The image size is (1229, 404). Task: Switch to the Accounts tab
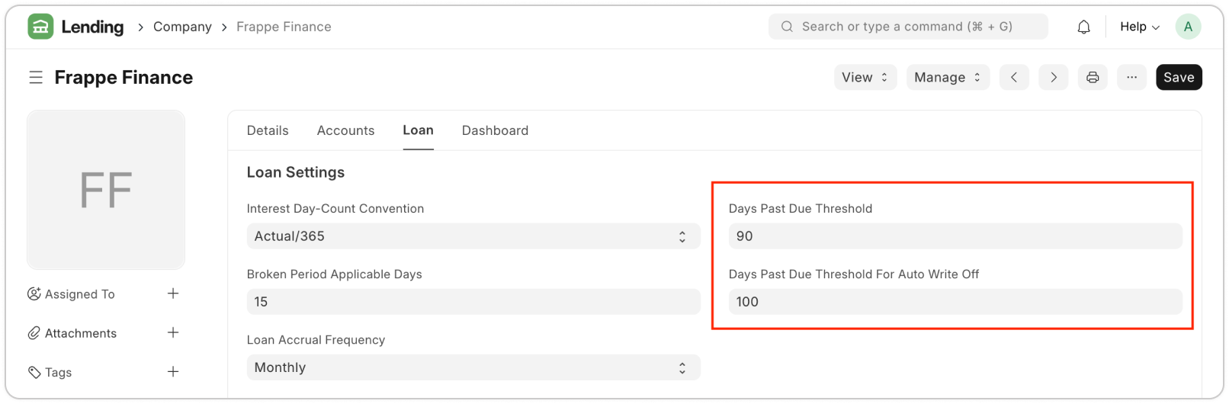(345, 130)
